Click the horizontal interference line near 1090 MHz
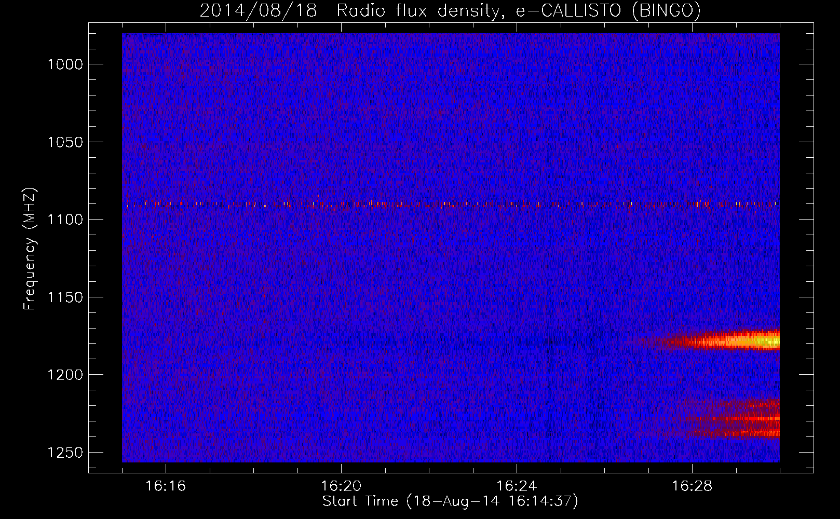The width and height of the screenshot is (840, 519). coord(451,204)
